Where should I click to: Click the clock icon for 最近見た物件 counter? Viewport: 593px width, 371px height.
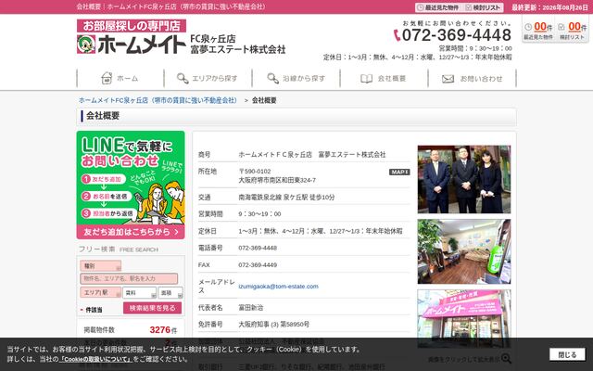528,27
